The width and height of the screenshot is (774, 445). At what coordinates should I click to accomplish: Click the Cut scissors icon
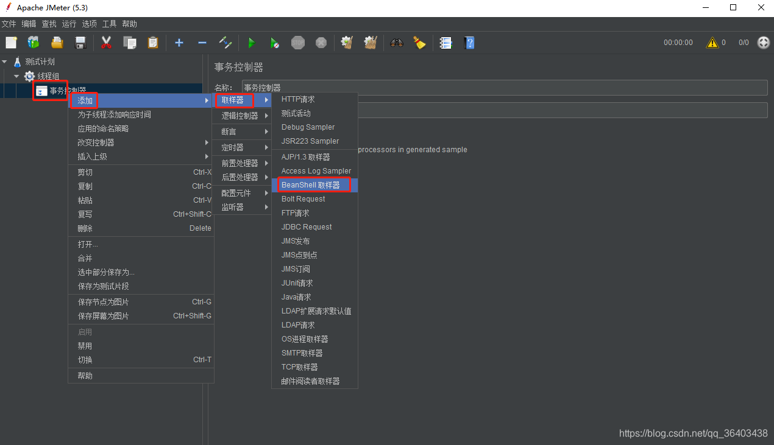coord(106,43)
